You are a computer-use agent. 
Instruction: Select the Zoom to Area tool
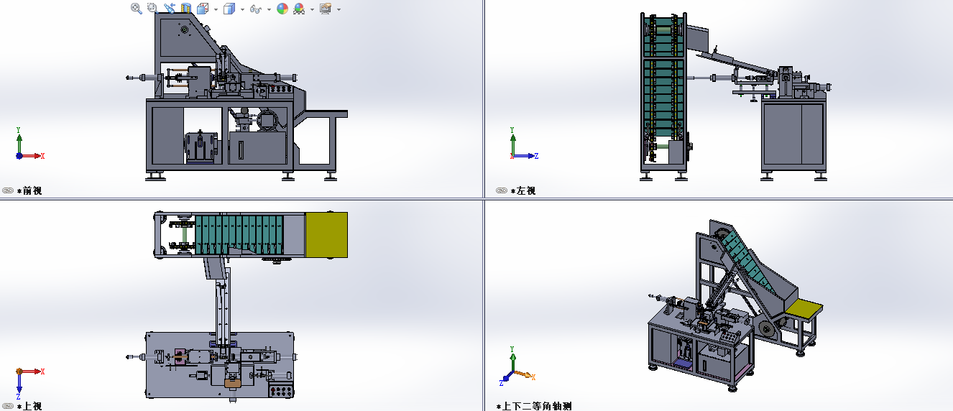coord(153,9)
